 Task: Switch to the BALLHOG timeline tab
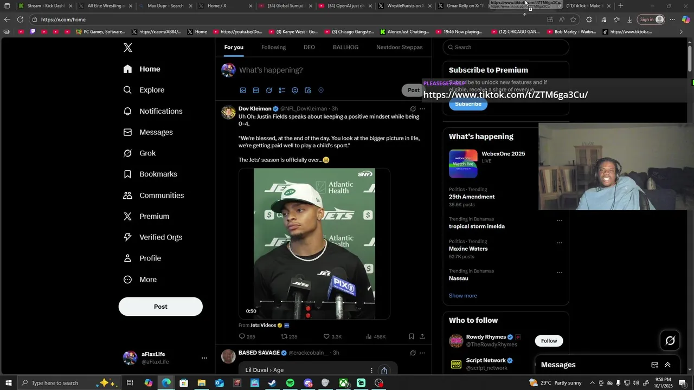345,47
